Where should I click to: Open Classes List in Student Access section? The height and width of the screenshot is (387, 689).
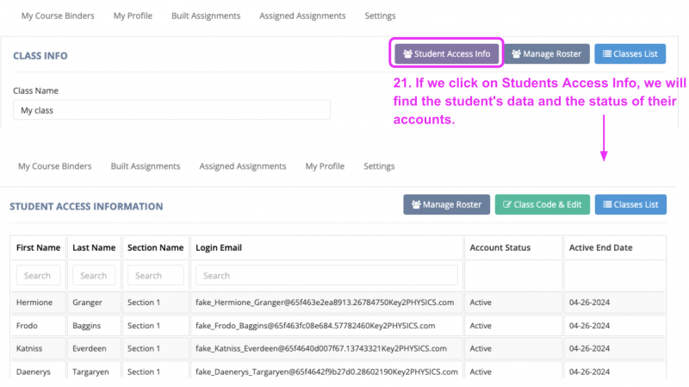click(x=630, y=205)
